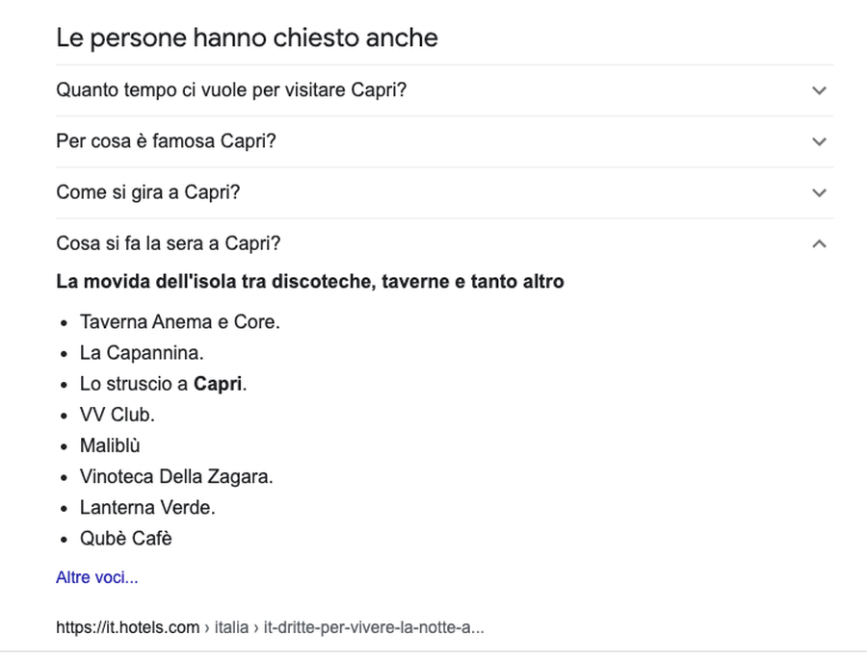The height and width of the screenshot is (658, 867).
Task: Collapse the up arrow beside 'Cosa si fa la sera'
Action: (819, 244)
